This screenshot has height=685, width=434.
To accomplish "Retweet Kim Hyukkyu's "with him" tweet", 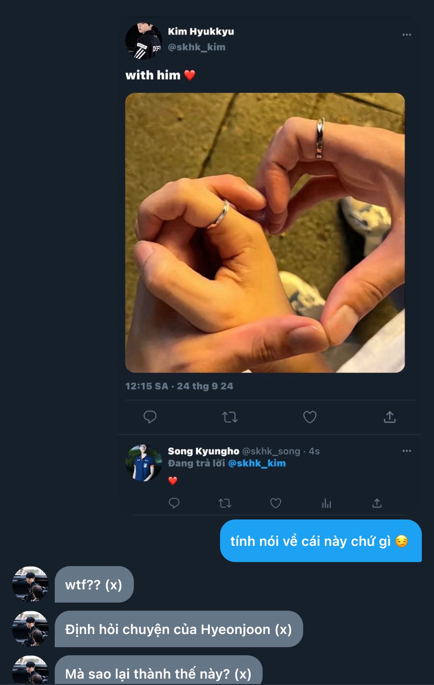I will pos(230,417).
